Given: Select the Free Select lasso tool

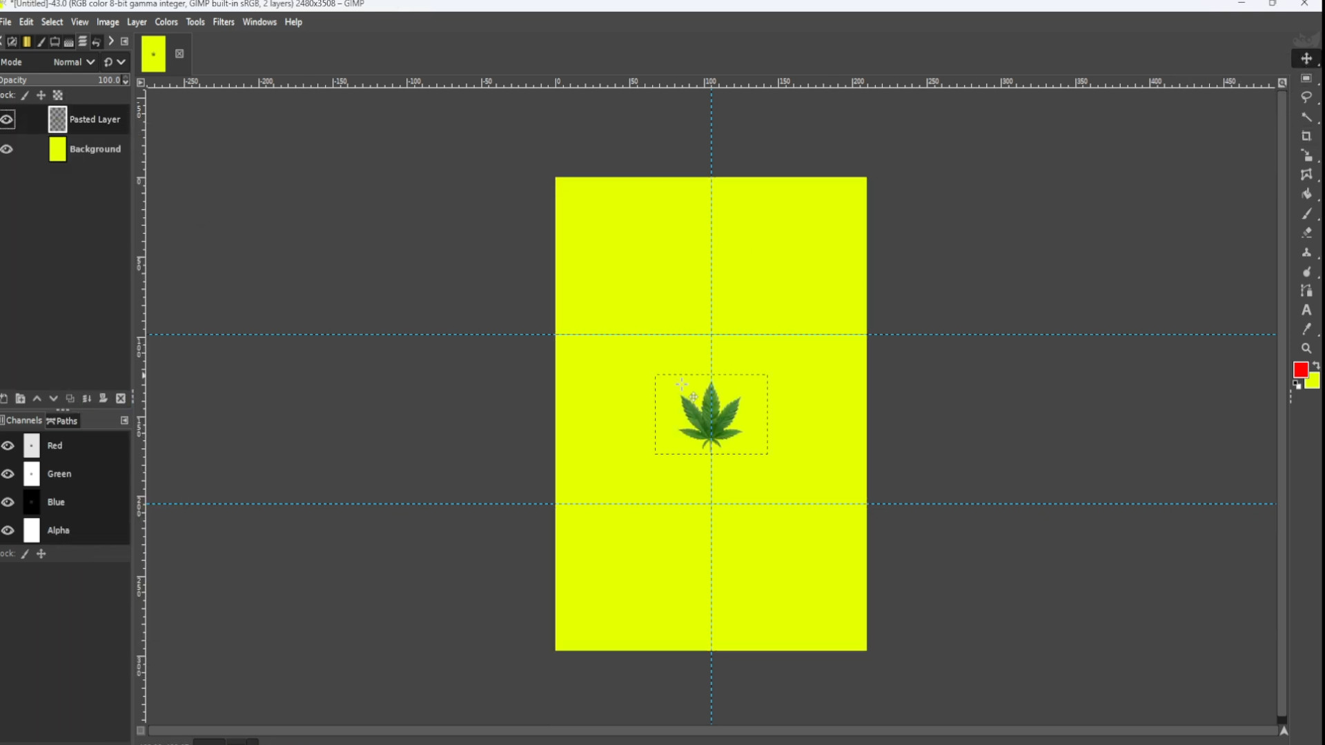Looking at the screenshot, I should pos(1306,97).
